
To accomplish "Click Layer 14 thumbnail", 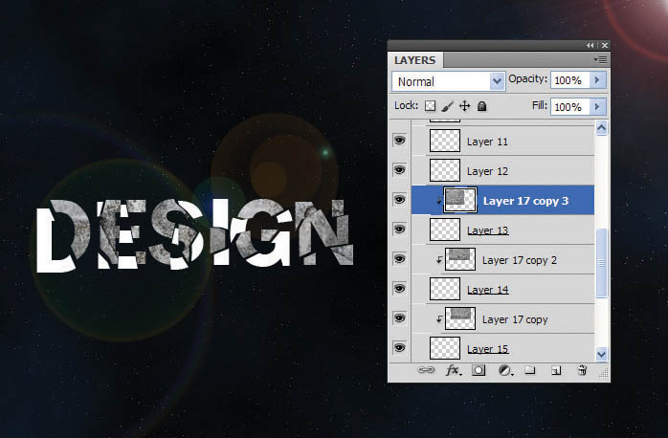I will 445,289.
